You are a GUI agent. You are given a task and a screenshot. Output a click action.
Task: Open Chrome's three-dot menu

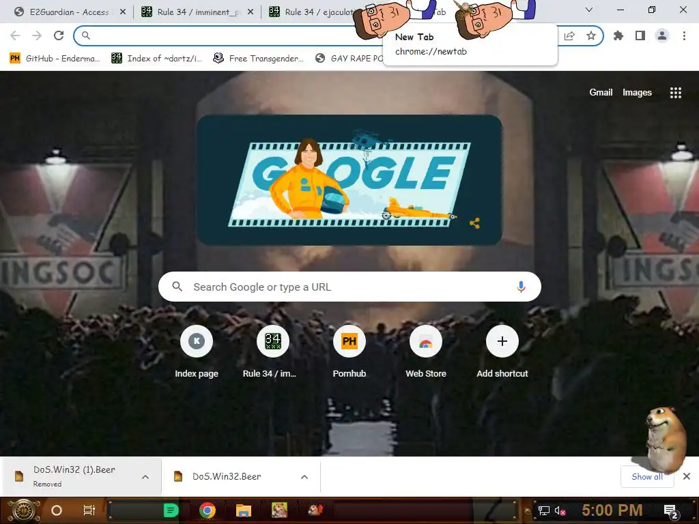pos(684,35)
